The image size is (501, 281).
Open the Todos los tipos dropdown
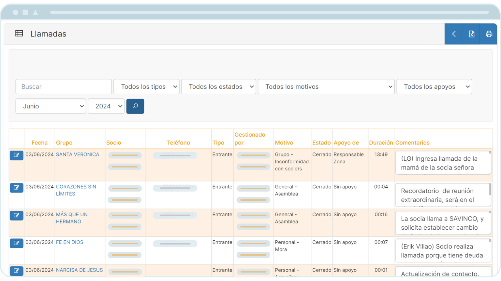(146, 87)
